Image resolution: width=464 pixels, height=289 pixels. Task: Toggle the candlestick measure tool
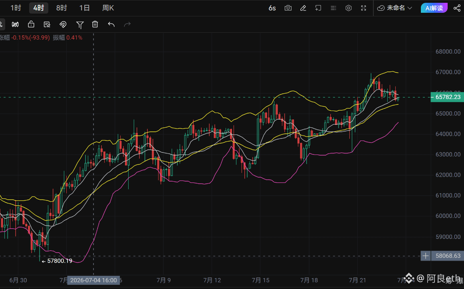tap(15, 24)
